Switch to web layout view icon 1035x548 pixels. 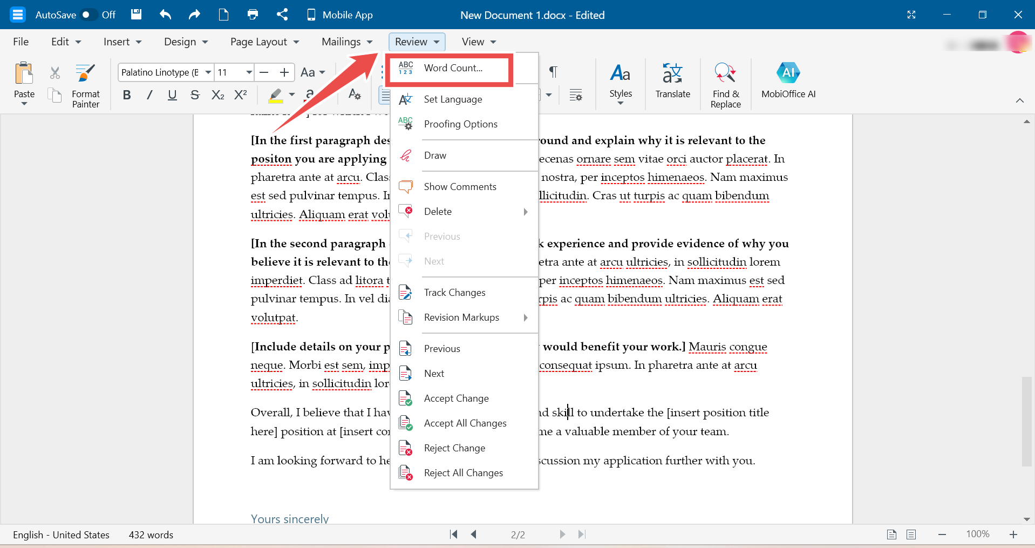[x=911, y=535]
